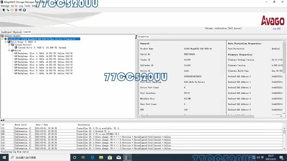Screen dimensions: 287x161
Task: Collapse the Virtual Drive(s) node
Action: coord(9,45)
